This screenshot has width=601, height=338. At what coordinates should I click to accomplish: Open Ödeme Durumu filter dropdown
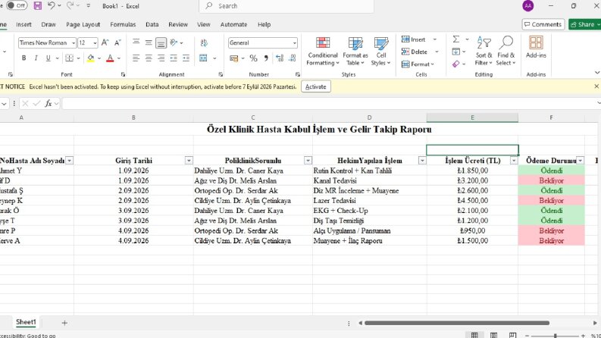(x=581, y=161)
